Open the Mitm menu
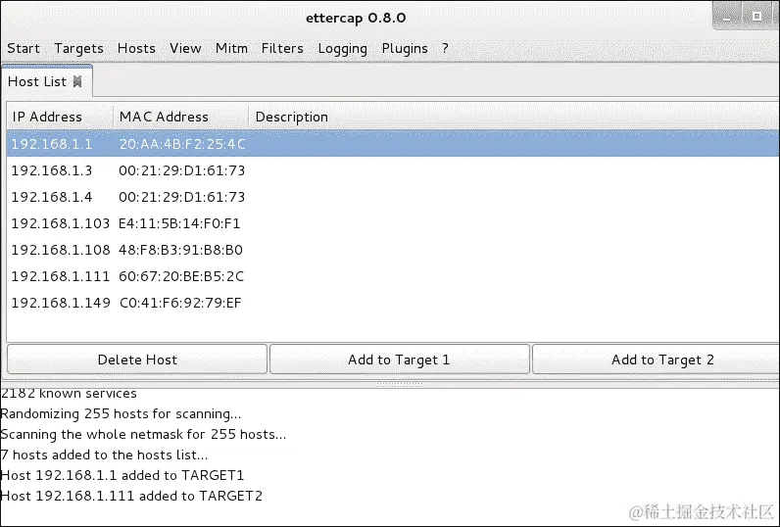780x527 pixels. pyautogui.click(x=231, y=49)
